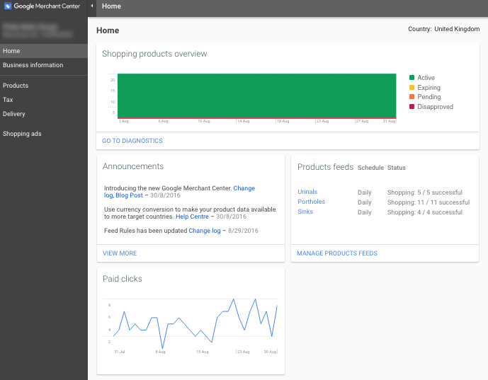
Task: Click Feed Rules Change log link
Action: click(x=205, y=231)
